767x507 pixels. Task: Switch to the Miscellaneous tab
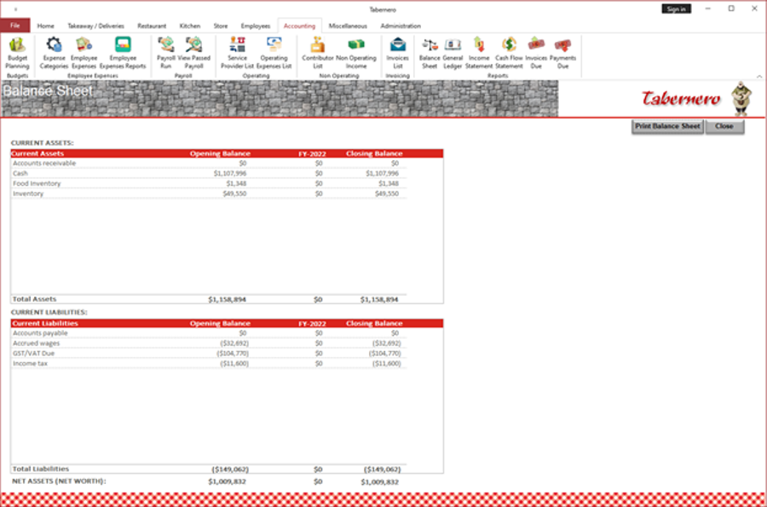(x=348, y=26)
